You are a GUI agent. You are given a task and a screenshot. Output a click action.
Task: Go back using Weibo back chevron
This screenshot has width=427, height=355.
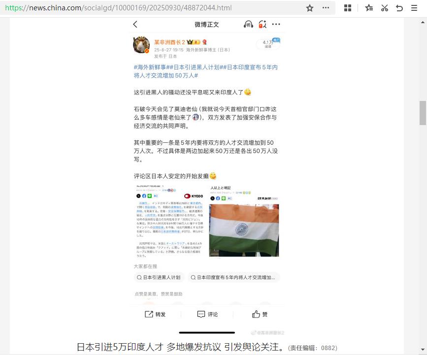tap(135, 24)
